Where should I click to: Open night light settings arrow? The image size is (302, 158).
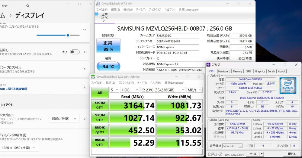(85, 52)
